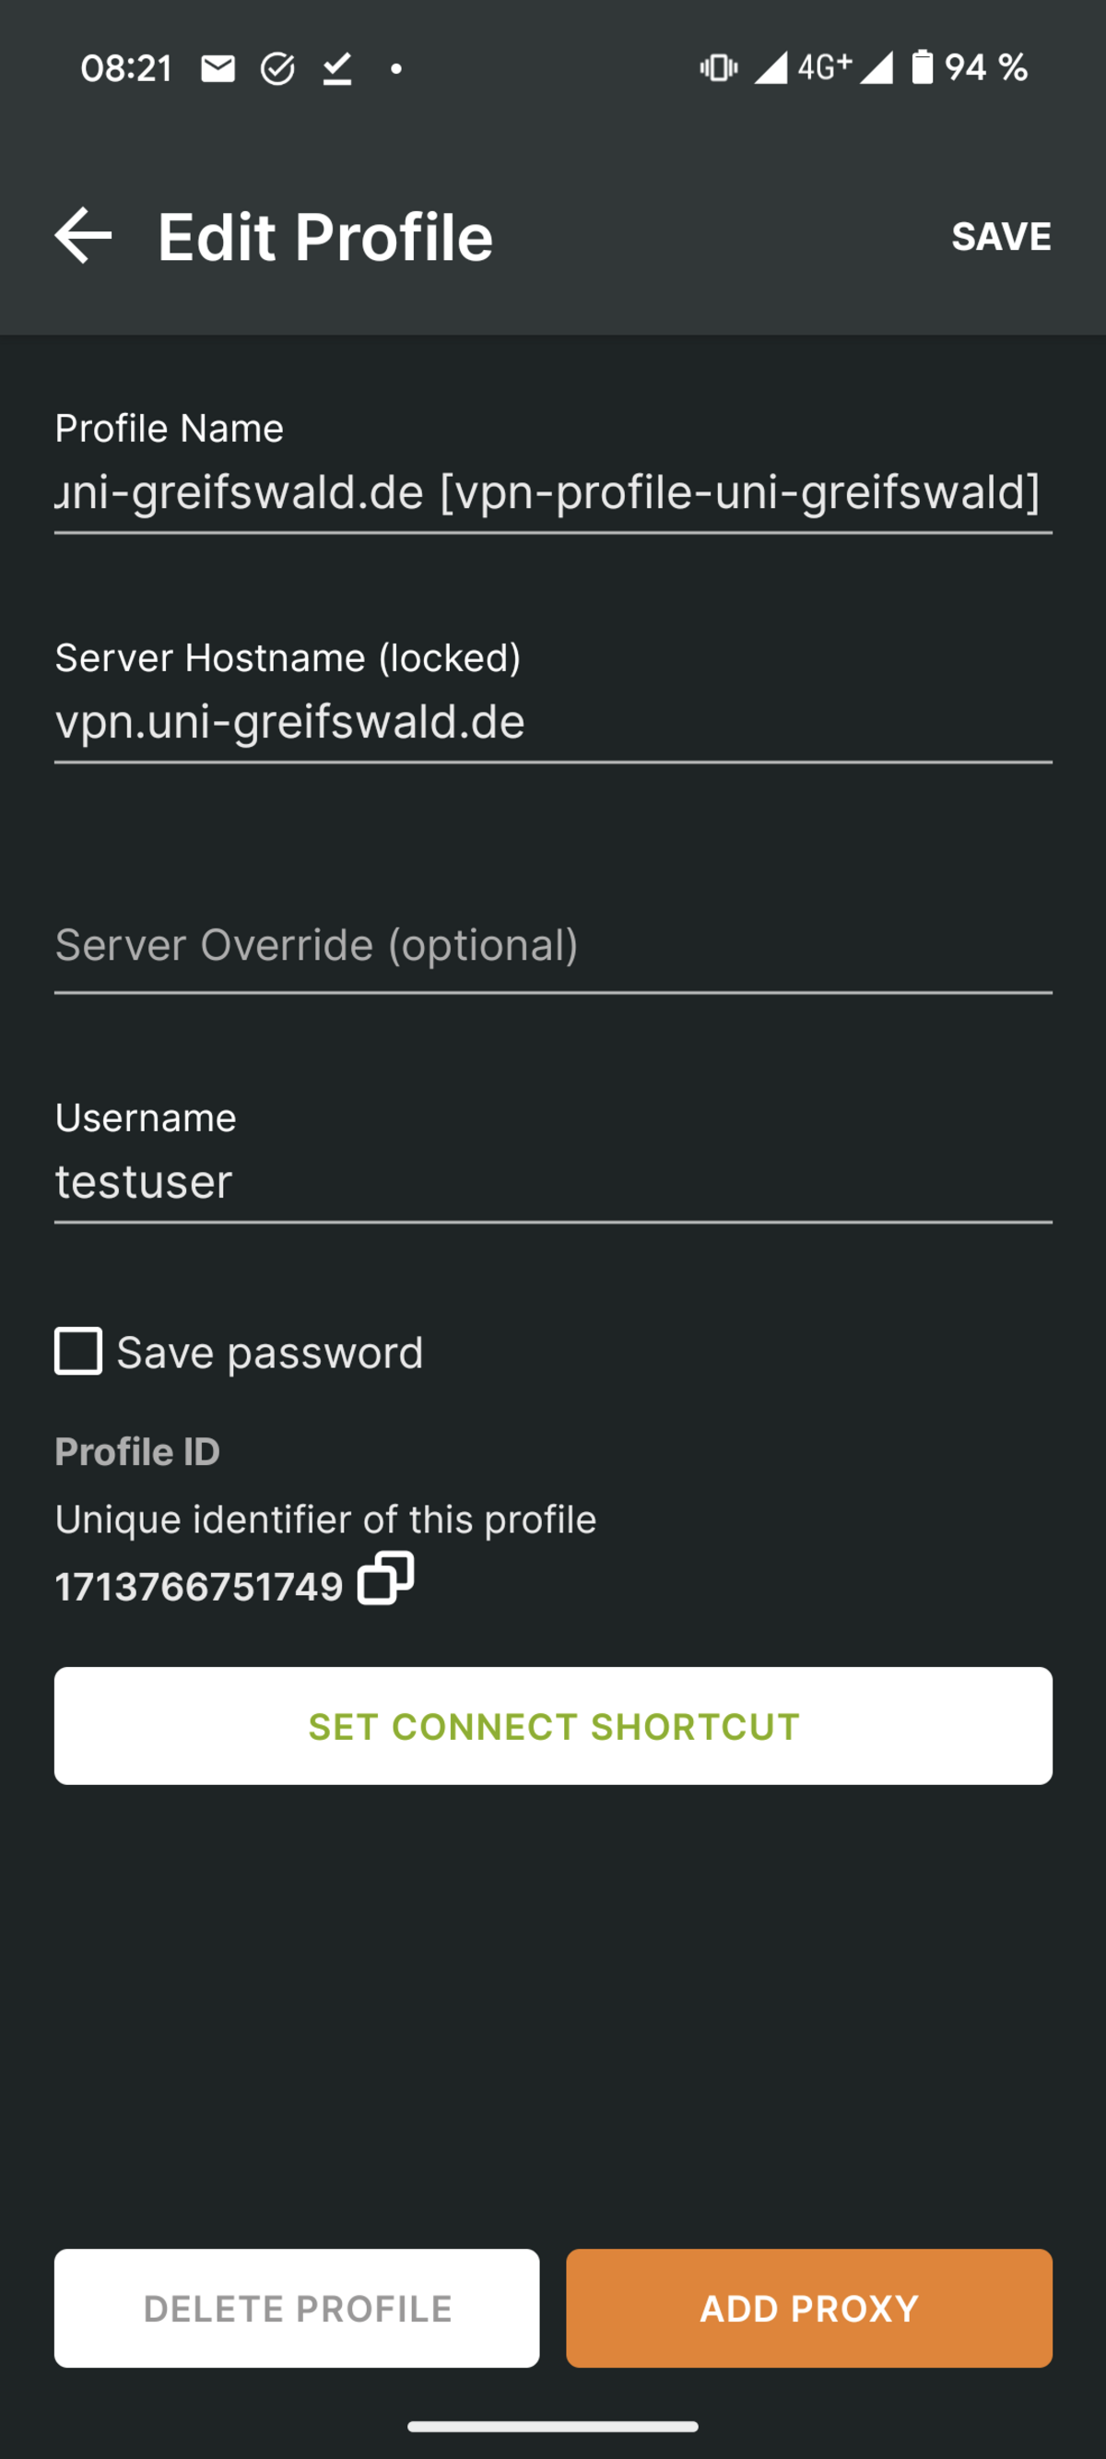1106x2459 pixels.
Task: Copy the Profile ID to clipboard
Action: click(x=385, y=1578)
